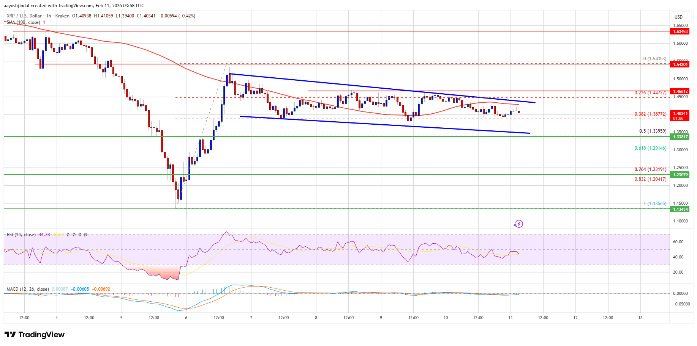Click the TradingView.com link in the header text
This screenshot has height=346, width=697.
click(x=74, y=6)
